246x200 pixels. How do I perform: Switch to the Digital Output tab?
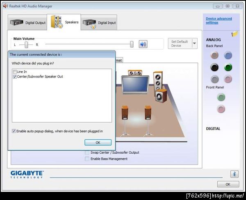click(27, 23)
